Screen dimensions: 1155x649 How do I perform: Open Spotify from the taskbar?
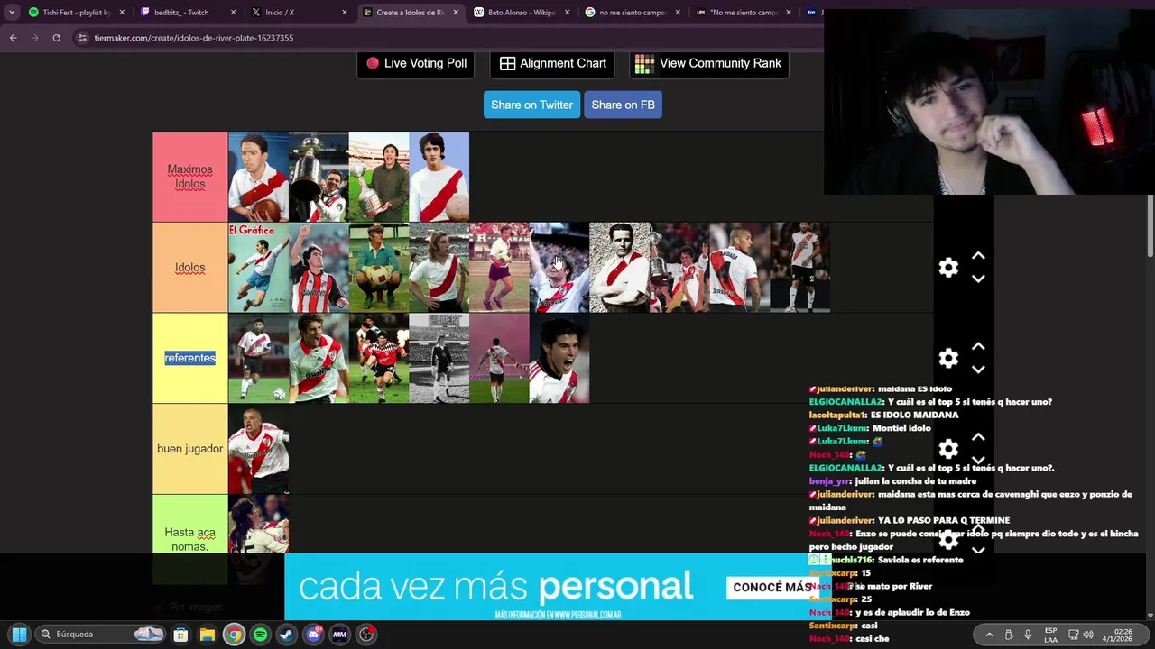(x=260, y=634)
